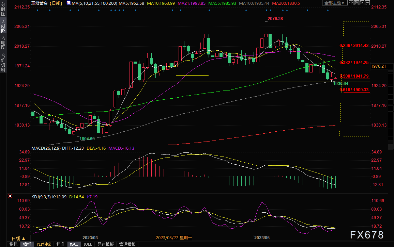Switch to 分时图 view
The width and height of the screenshot is (394, 247).
pos(3,12)
